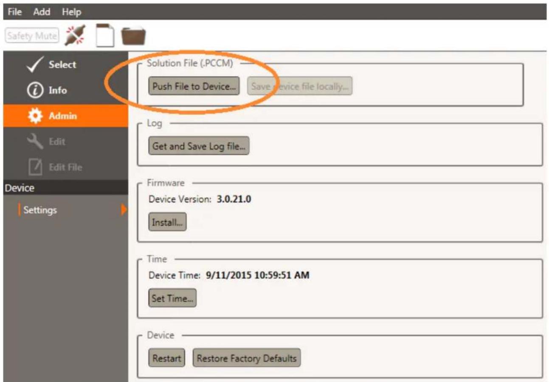Expand the Settings orange arrow
The height and width of the screenshot is (382, 549).
pyautogui.click(x=124, y=210)
